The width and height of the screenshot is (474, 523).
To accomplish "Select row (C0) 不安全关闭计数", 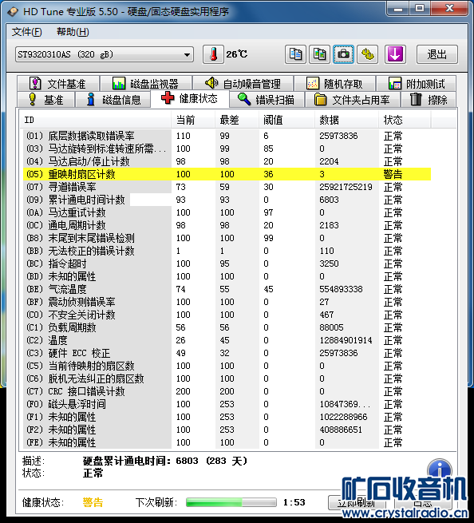I will click(227, 315).
